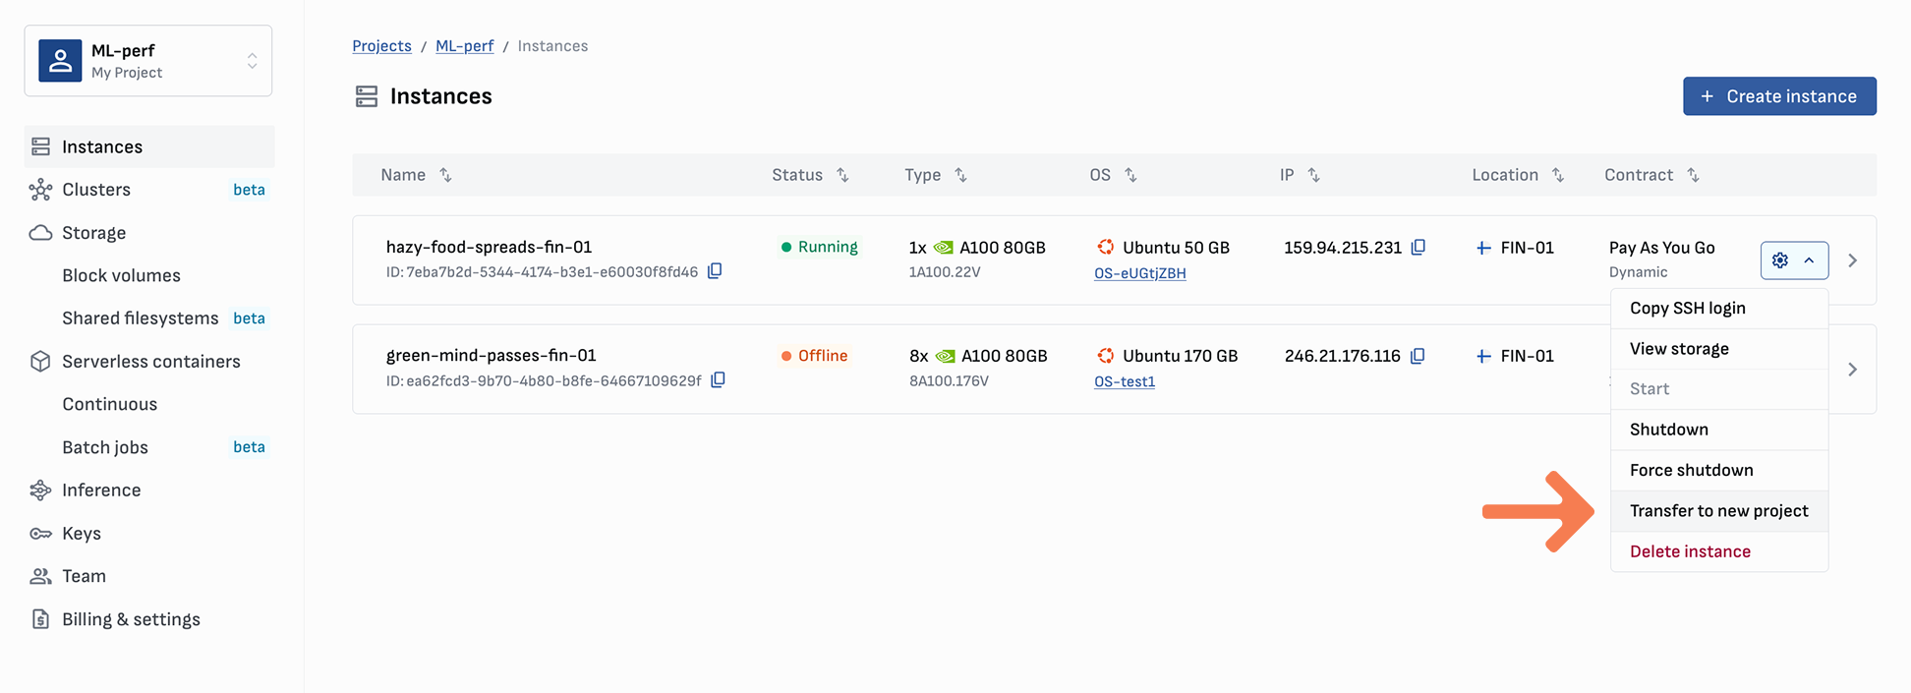Viewport: 1911px width, 693px height.
Task: Open the ML-perf project switcher
Action: click(148, 61)
